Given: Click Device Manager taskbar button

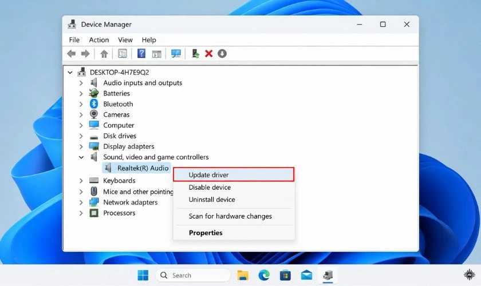Looking at the screenshot, I should click(x=328, y=275).
